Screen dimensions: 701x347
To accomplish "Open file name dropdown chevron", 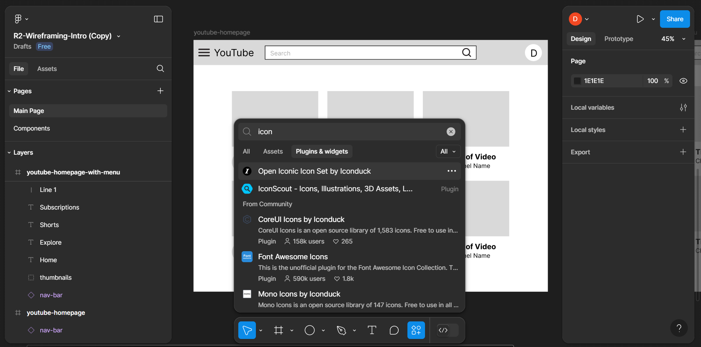I will tap(119, 36).
